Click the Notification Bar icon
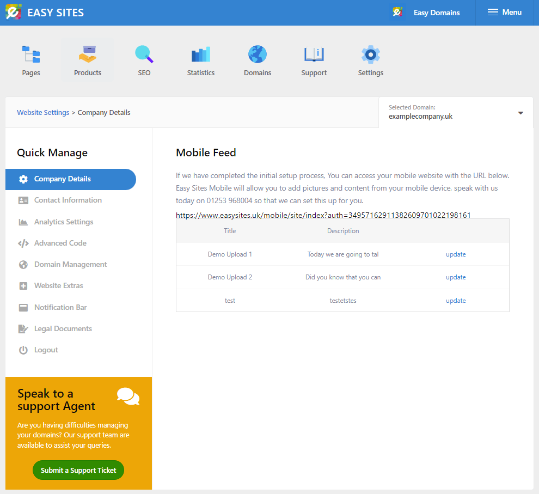This screenshot has height=494, width=539. [23, 308]
